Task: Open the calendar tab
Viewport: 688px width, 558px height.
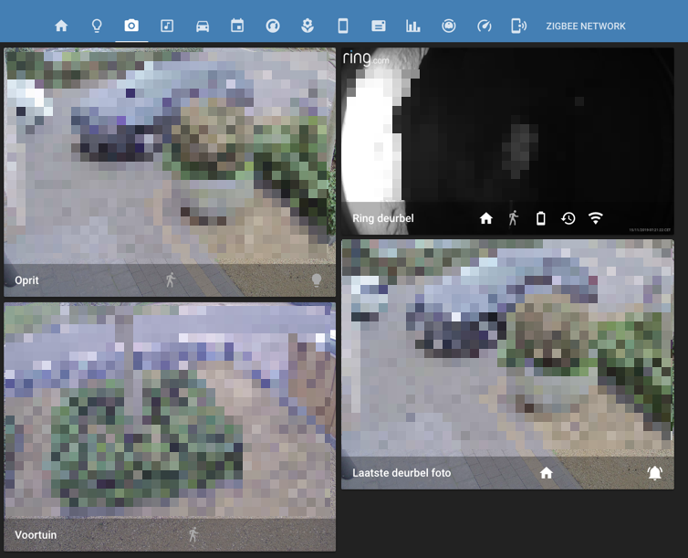Action: coord(237,26)
